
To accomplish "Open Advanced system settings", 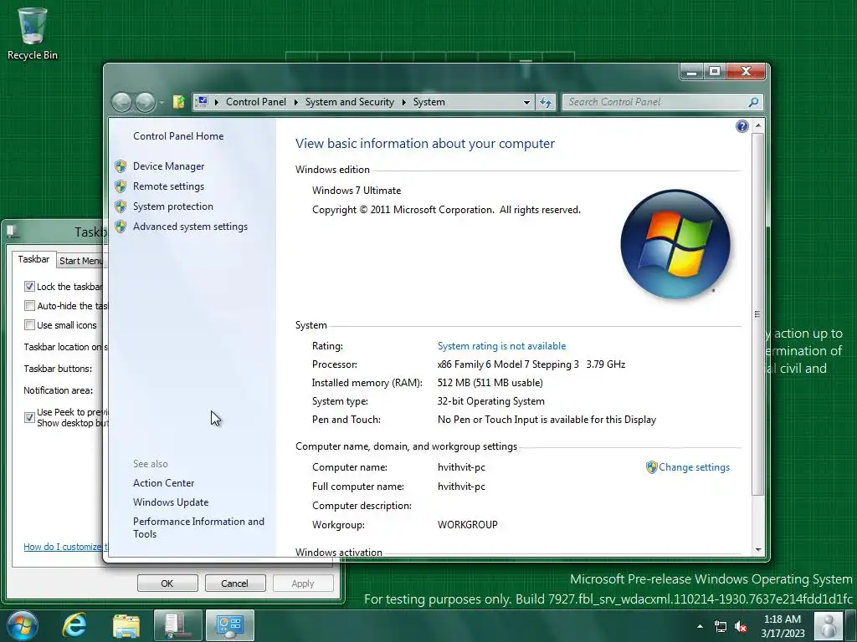I will pyautogui.click(x=190, y=227).
